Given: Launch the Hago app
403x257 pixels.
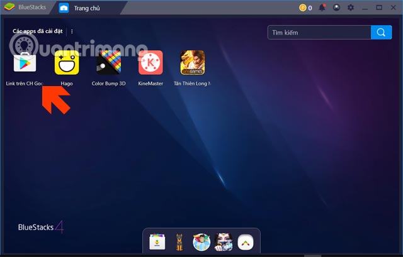Looking at the screenshot, I should (x=67, y=63).
